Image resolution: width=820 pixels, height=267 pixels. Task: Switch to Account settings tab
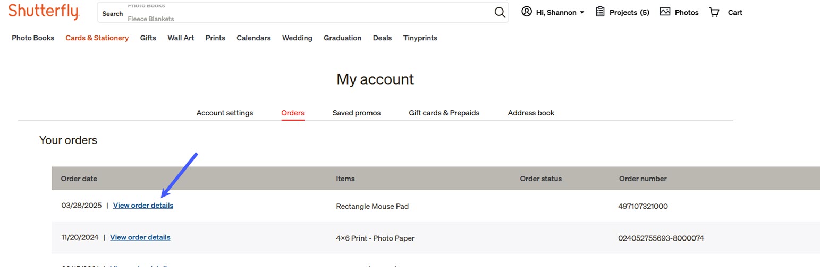[225, 113]
